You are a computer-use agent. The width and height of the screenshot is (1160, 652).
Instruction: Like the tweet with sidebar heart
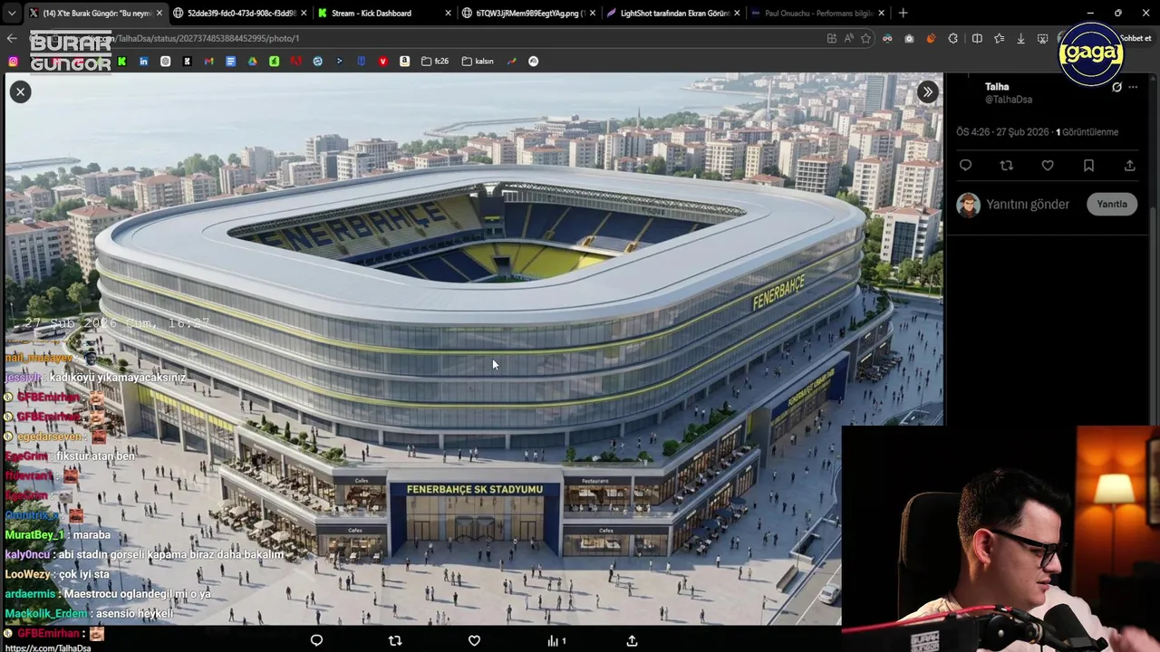click(1048, 166)
